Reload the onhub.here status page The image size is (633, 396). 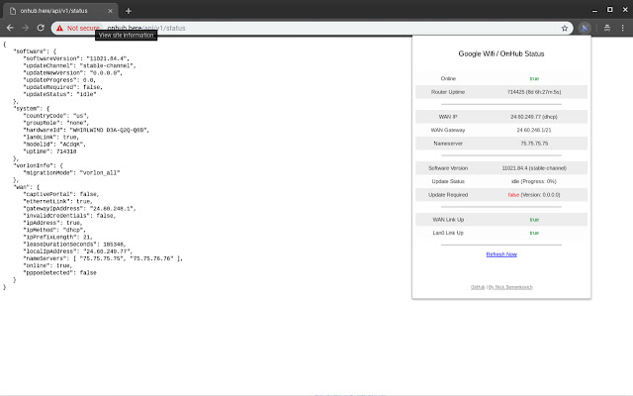coord(41,28)
